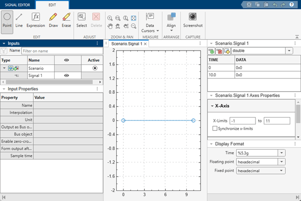Collapse the Scenario tree row arrow

(x=4, y=68)
